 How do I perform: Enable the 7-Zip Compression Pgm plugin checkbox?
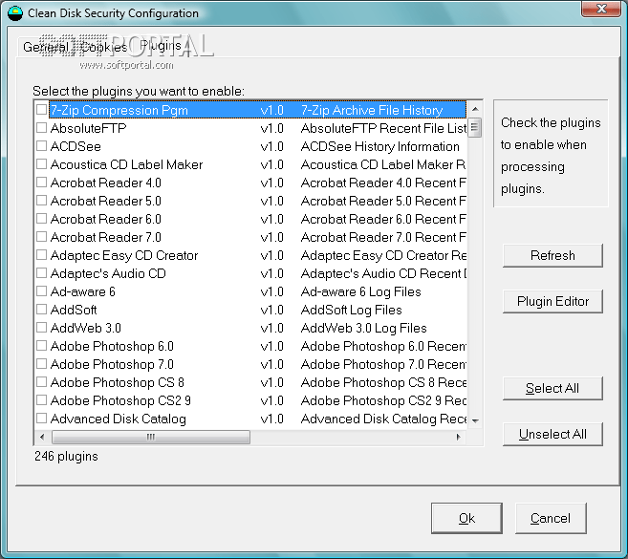(x=42, y=109)
